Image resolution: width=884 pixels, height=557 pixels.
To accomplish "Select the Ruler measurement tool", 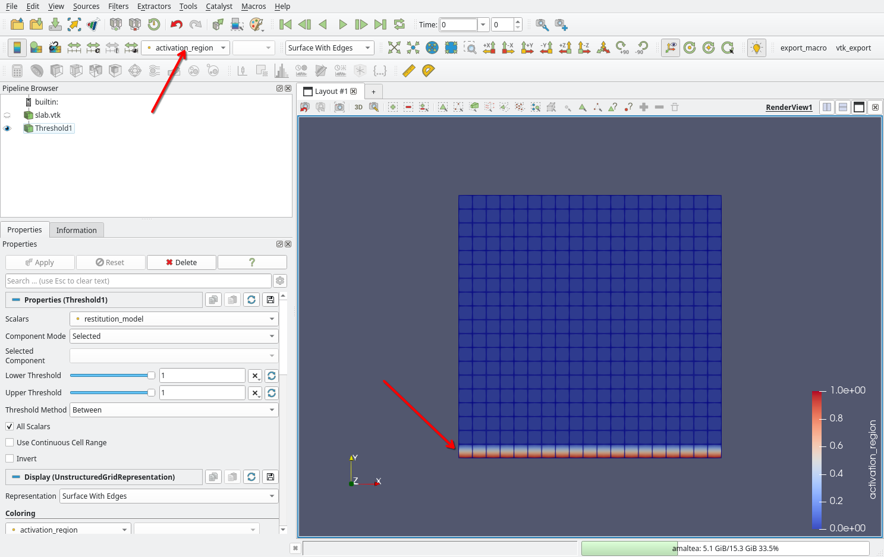I will click(x=409, y=71).
